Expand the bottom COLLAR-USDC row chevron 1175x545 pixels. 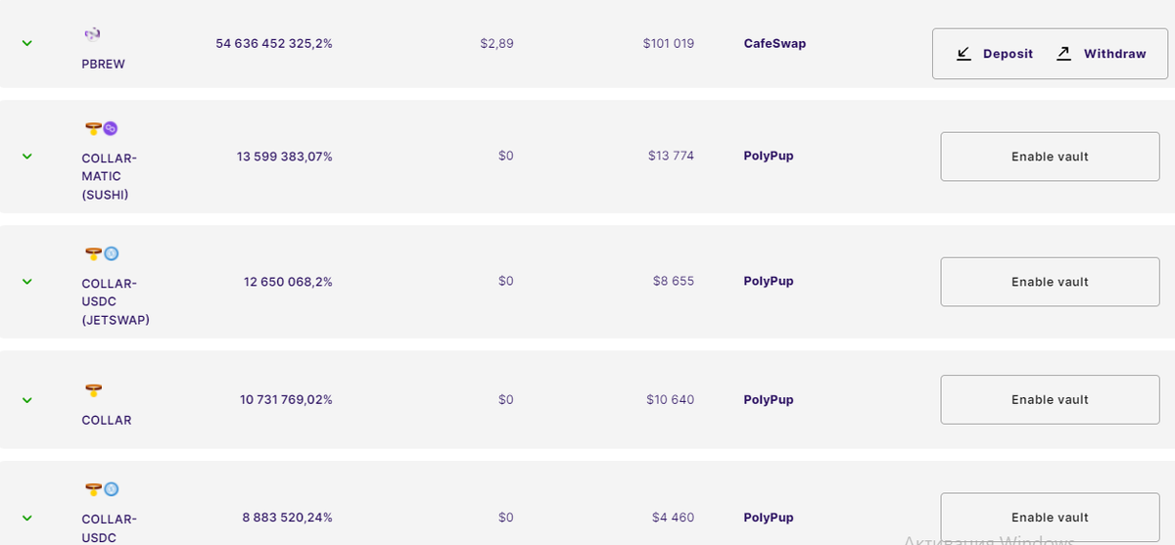tap(27, 518)
